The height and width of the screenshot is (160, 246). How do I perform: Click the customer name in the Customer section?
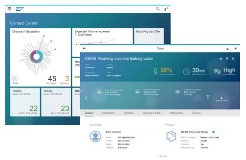click(113, 132)
